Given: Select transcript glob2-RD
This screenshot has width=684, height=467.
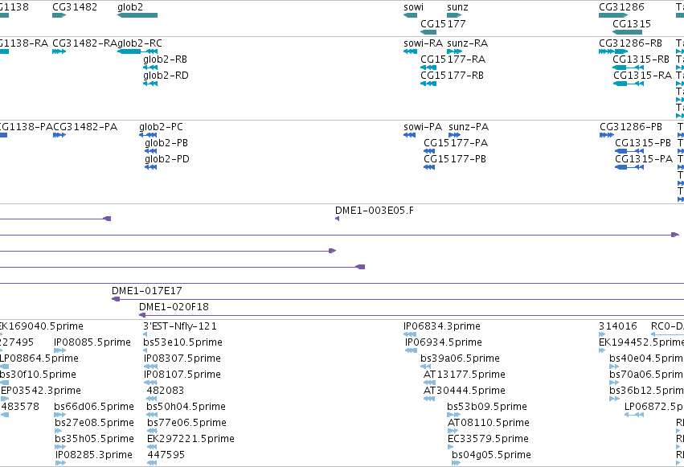Looking at the screenshot, I should pos(150,84).
